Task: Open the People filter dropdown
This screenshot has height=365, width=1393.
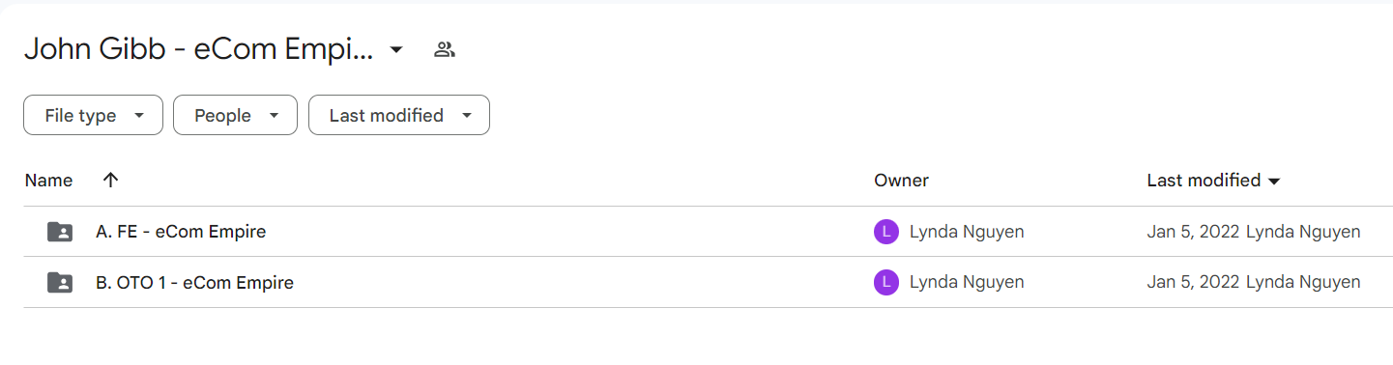Action: [235, 115]
